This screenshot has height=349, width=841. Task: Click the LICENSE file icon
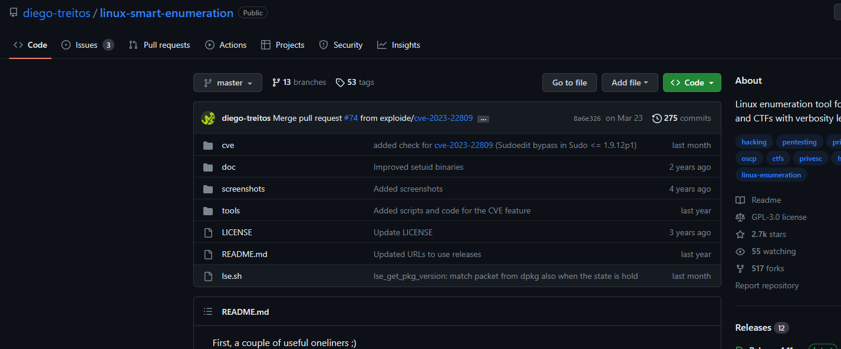click(x=208, y=232)
